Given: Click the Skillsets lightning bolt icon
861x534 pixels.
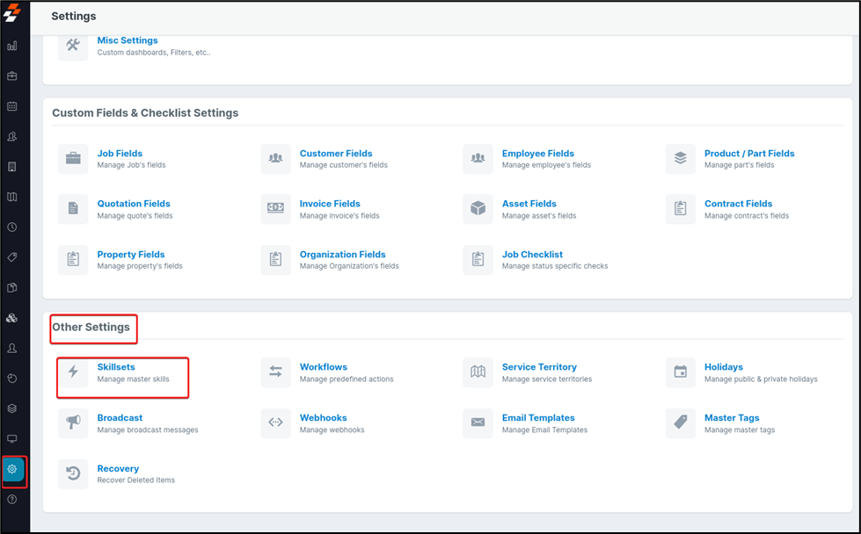Looking at the screenshot, I should click(x=74, y=372).
